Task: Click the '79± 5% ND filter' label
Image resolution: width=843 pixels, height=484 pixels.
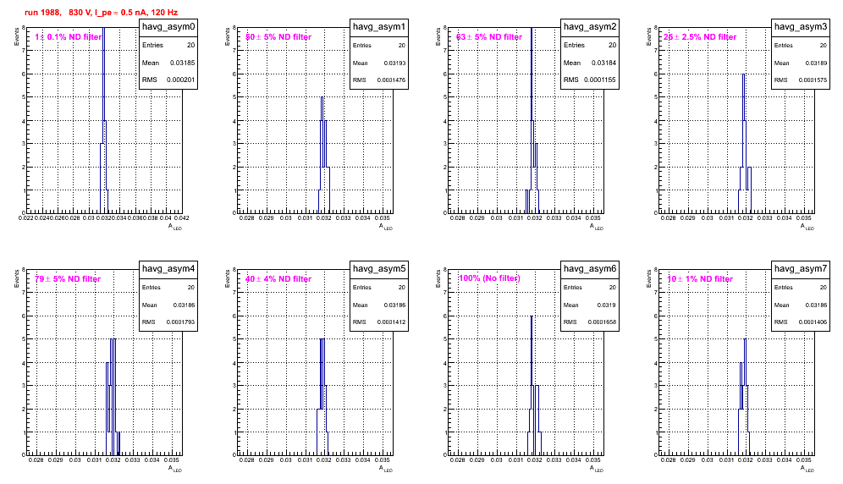Action: (68, 279)
